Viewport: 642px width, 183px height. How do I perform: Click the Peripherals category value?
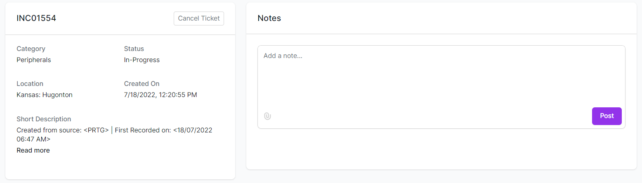(x=34, y=60)
